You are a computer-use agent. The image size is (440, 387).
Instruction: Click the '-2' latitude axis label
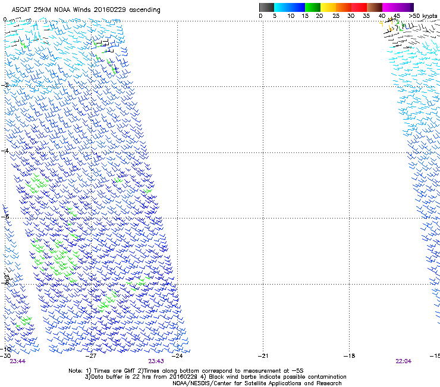(5, 85)
